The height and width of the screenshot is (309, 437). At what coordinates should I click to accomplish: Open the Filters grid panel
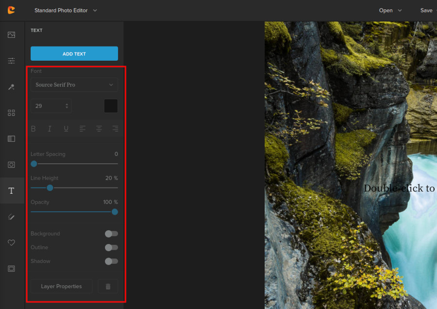click(x=12, y=112)
